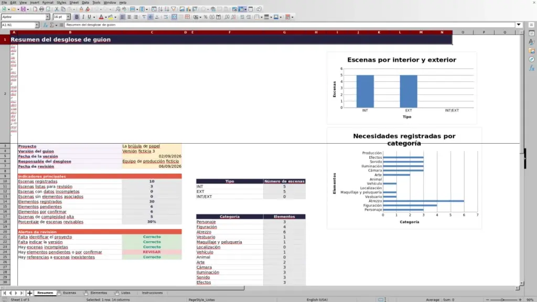The image size is (537, 302).
Task: Click the Format as percent icon
Action: tap(206, 17)
